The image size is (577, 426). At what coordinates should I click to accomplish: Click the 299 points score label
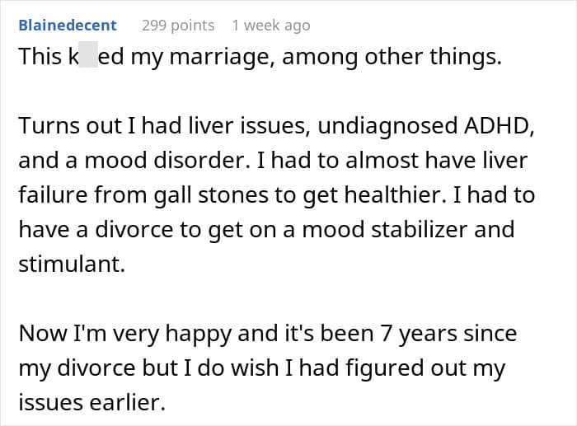pyautogui.click(x=178, y=26)
